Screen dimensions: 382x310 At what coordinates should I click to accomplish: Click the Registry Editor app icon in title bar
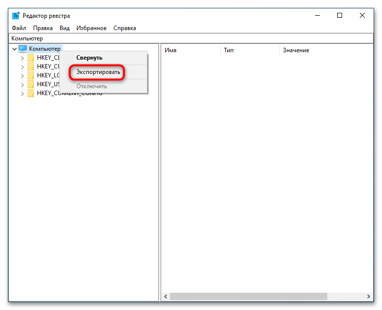tap(16, 16)
